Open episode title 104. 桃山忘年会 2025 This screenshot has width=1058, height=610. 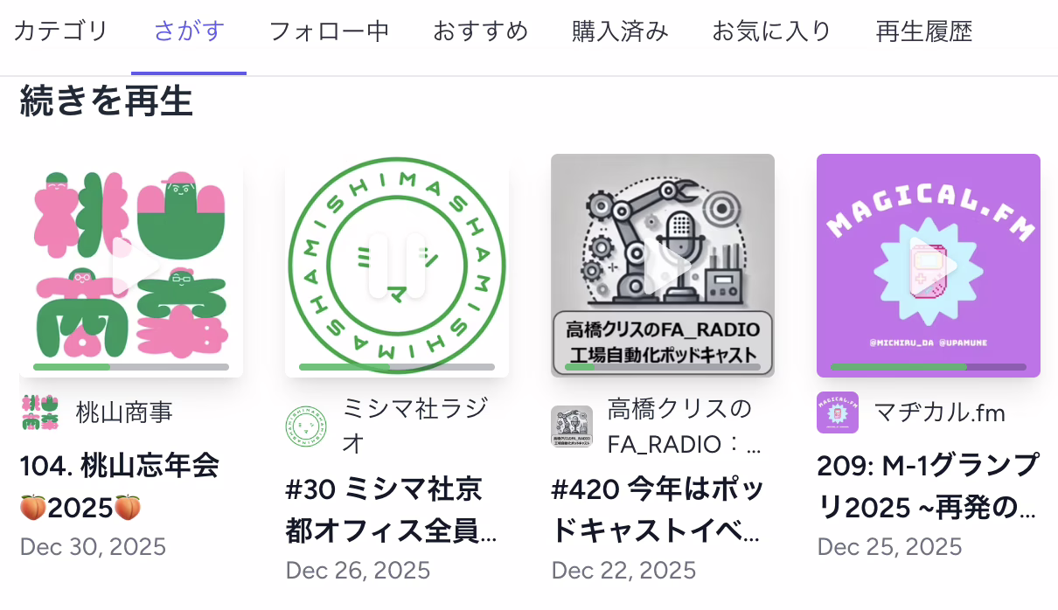[119, 485]
